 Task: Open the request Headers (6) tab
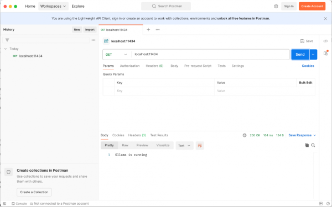tap(154, 66)
